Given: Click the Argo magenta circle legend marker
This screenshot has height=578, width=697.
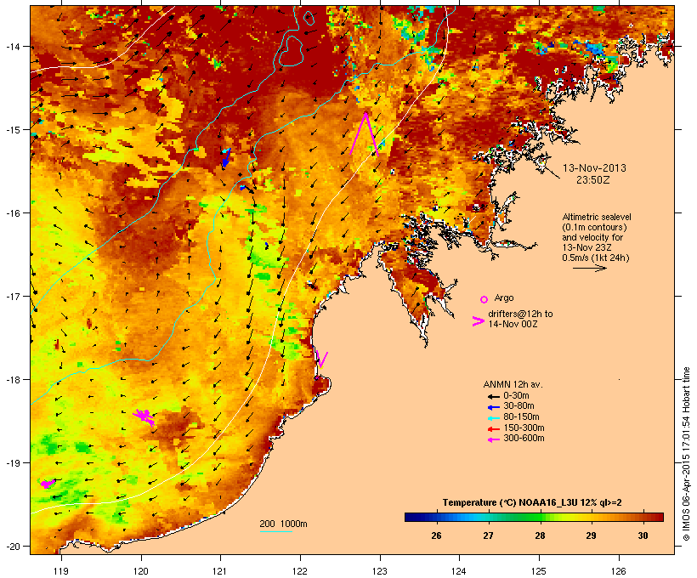Looking at the screenshot, I should tap(484, 299).
